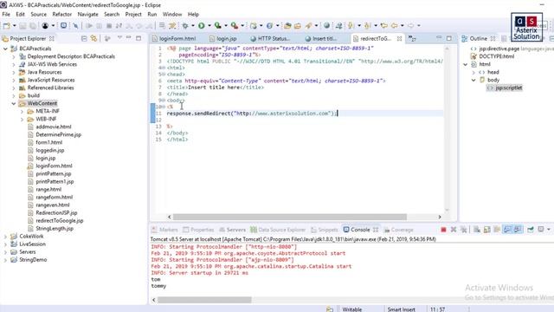Open Data Source Explorer tab
Image resolution: width=554 pixels, height=312 pixels.
click(x=278, y=230)
